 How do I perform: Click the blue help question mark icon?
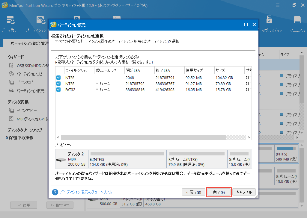pos(55,192)
